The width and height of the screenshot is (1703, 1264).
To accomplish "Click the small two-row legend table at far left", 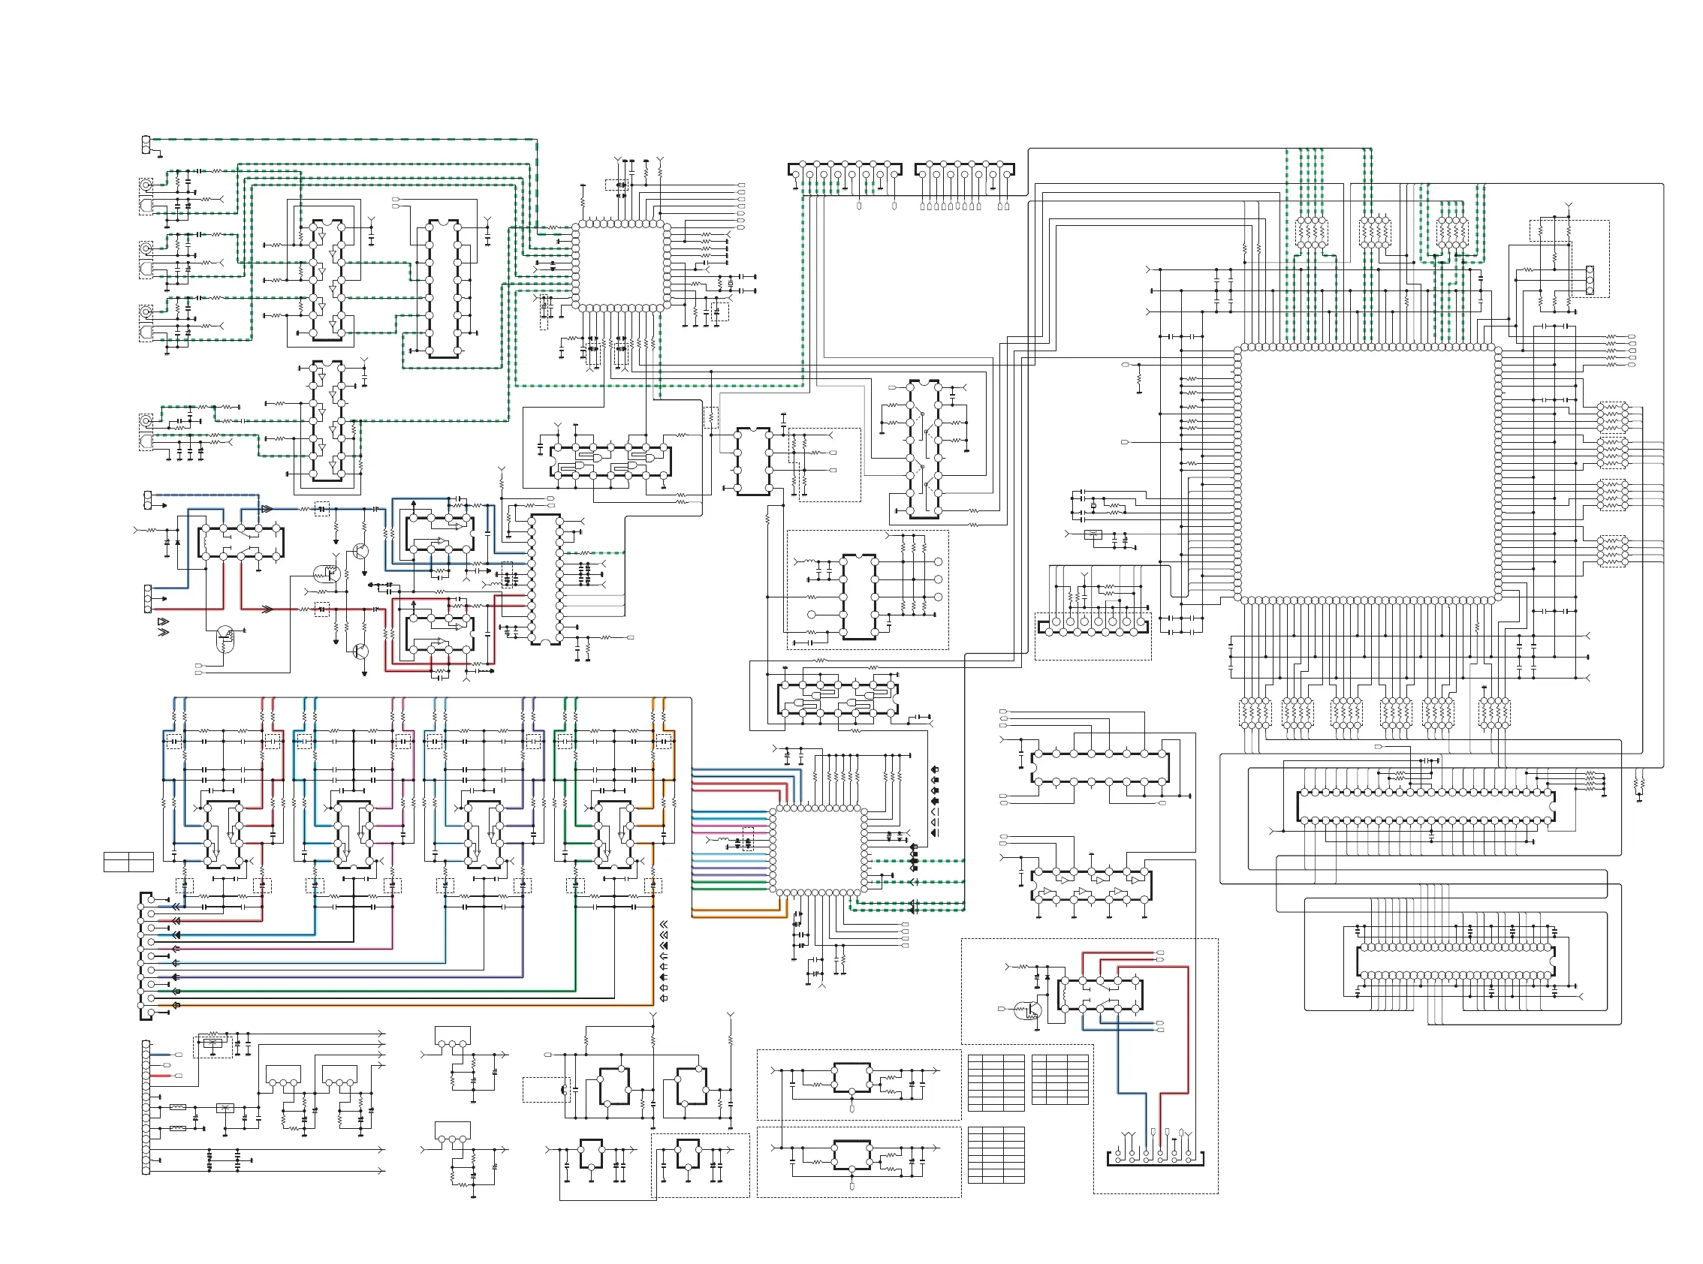I will 128,862.
